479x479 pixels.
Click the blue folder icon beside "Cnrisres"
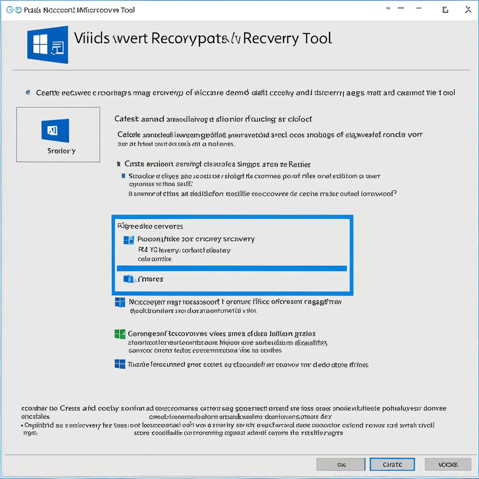[128, 279]
